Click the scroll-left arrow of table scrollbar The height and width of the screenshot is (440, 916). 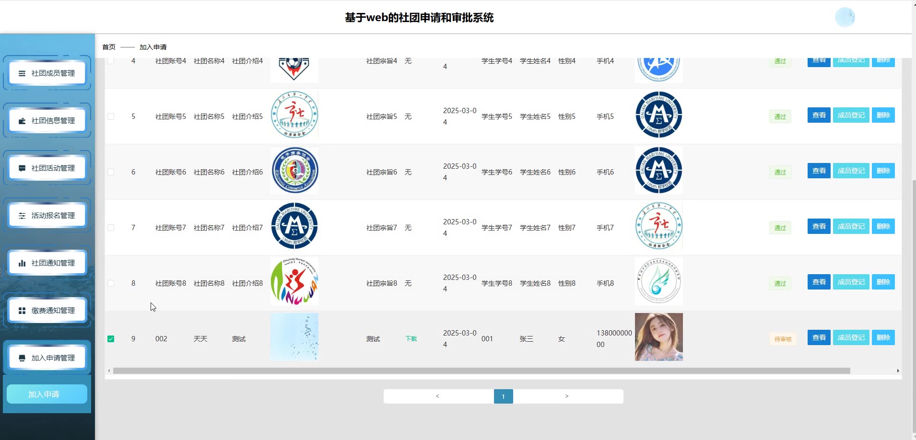pyautogui.click(x=109, y=371)
